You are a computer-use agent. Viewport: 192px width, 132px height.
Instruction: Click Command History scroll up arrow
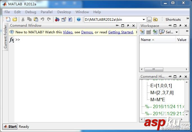[x=187, y=82]
